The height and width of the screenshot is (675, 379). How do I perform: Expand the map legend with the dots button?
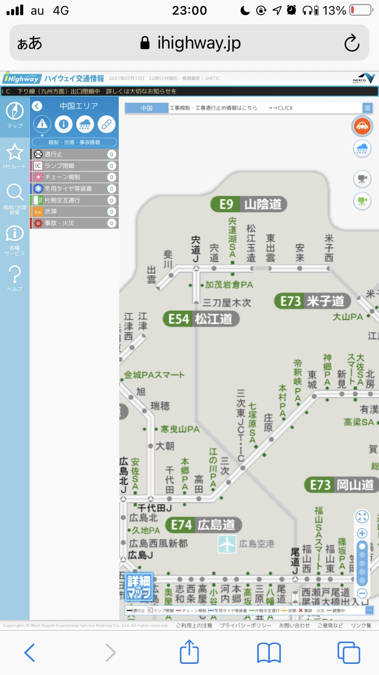[x=369, y=610]
